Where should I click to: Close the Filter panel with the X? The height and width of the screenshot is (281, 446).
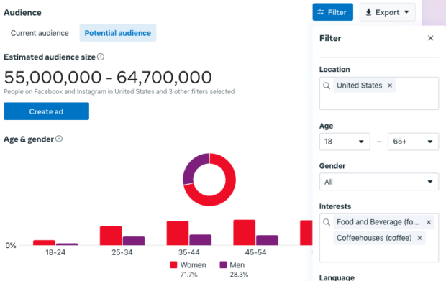[x=430, y=38]
